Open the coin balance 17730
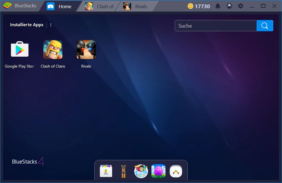282x183 pixels. pos(199,6)
